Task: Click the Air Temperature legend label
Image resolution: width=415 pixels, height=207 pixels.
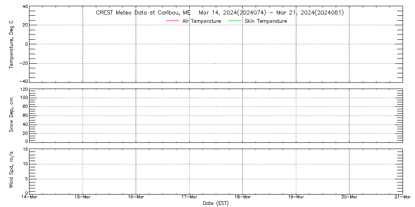Action: pyautogui.click(x=201, y=21)
